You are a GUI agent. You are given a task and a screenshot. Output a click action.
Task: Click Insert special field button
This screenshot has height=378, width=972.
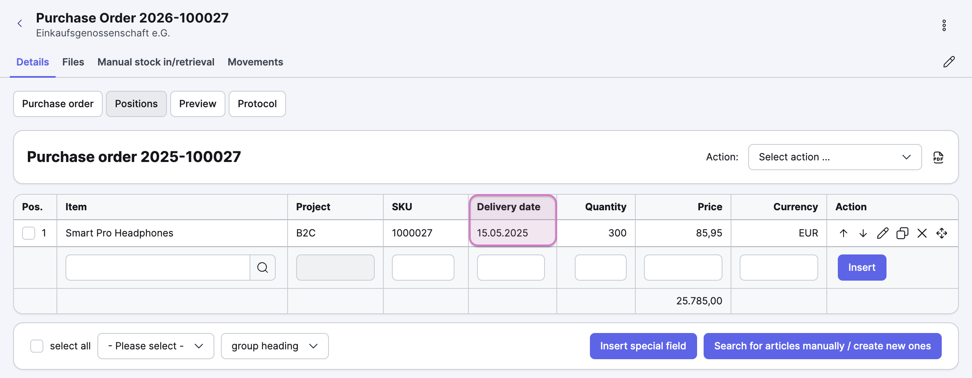[643, 346]
